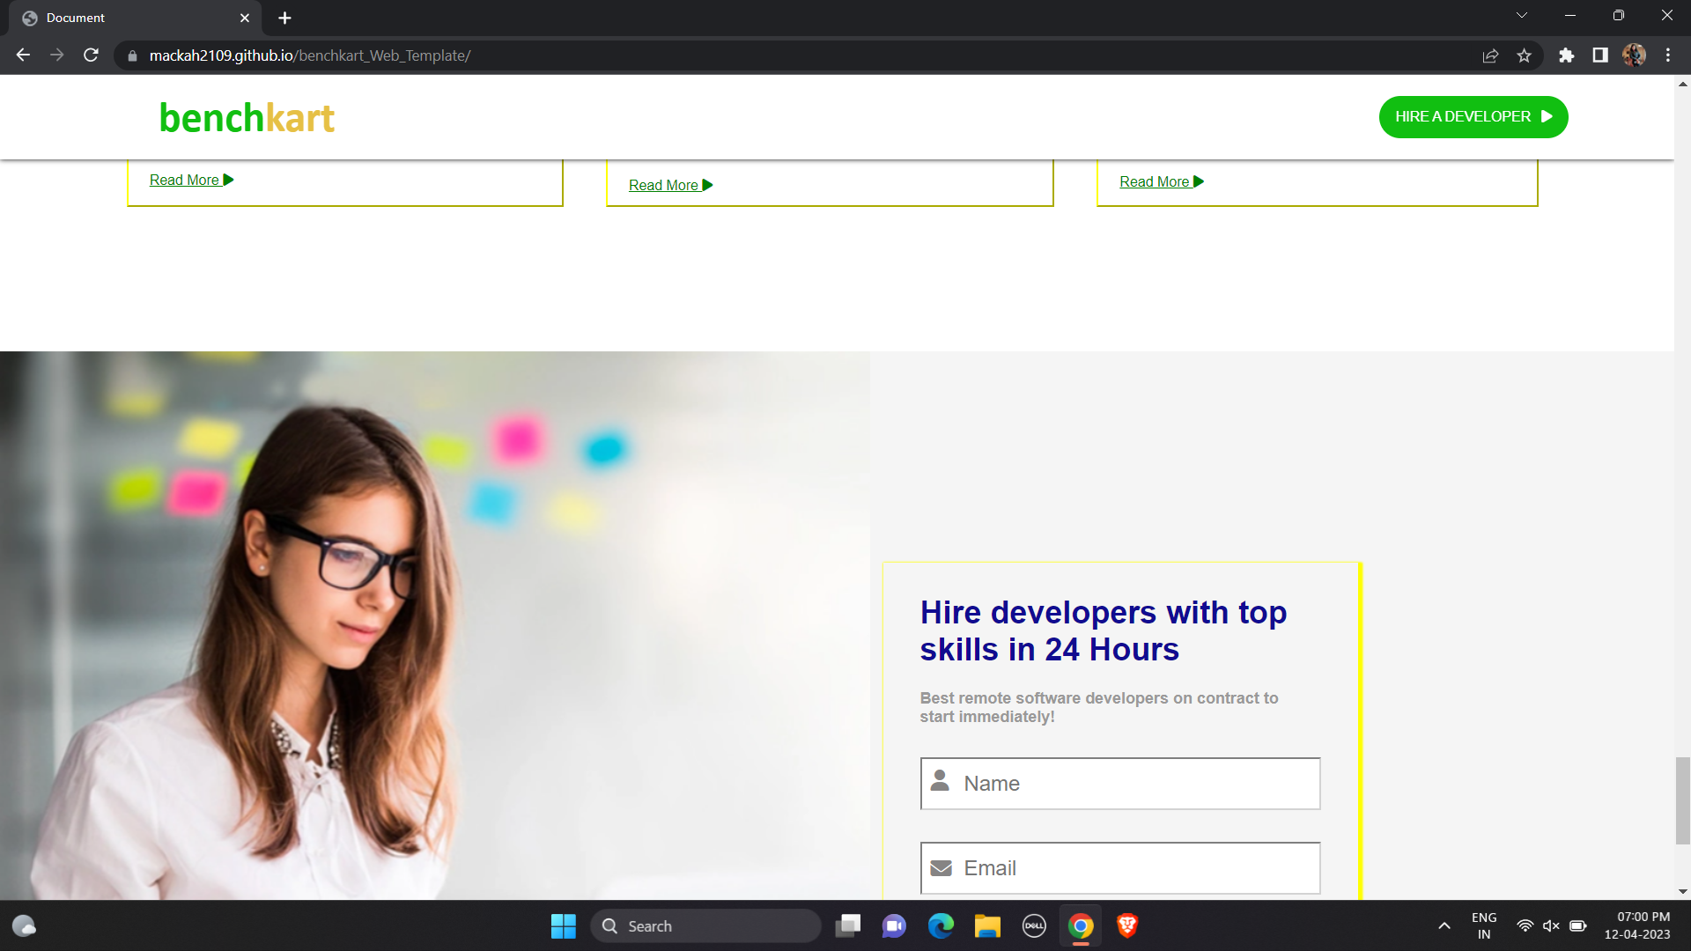Open File Explorer from the taskbar
Image resolution: width=1691 pixels, height=951 pixels.
tap(987, 925)
